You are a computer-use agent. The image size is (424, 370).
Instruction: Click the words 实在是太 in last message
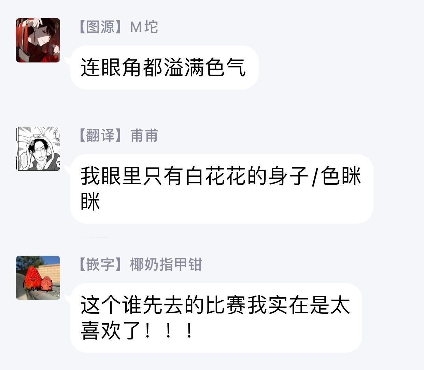click(x=310, y=305)
